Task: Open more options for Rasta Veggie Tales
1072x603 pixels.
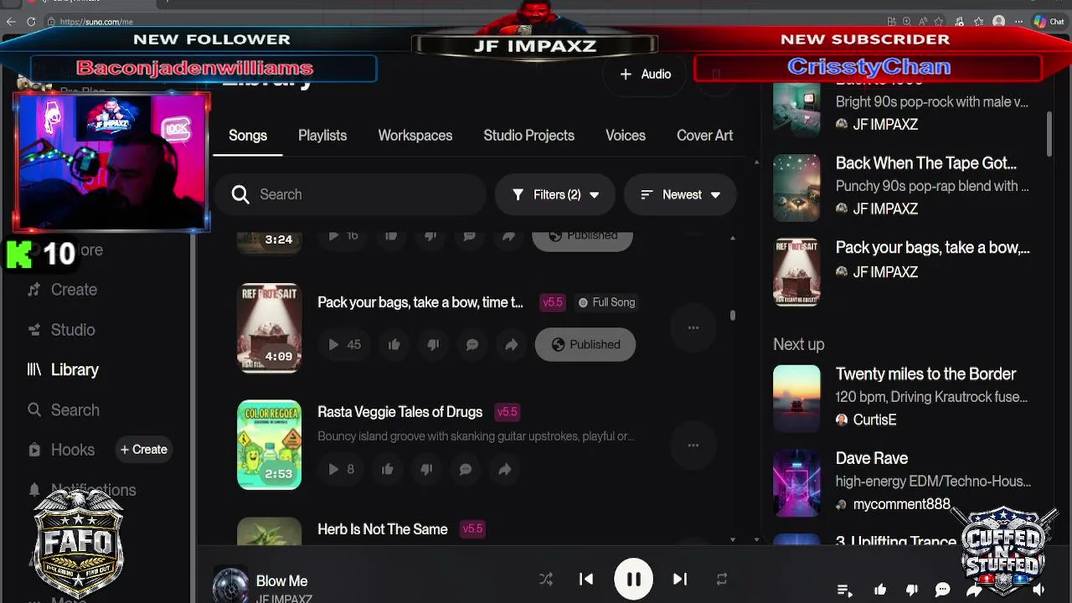Action: point(693,445)
